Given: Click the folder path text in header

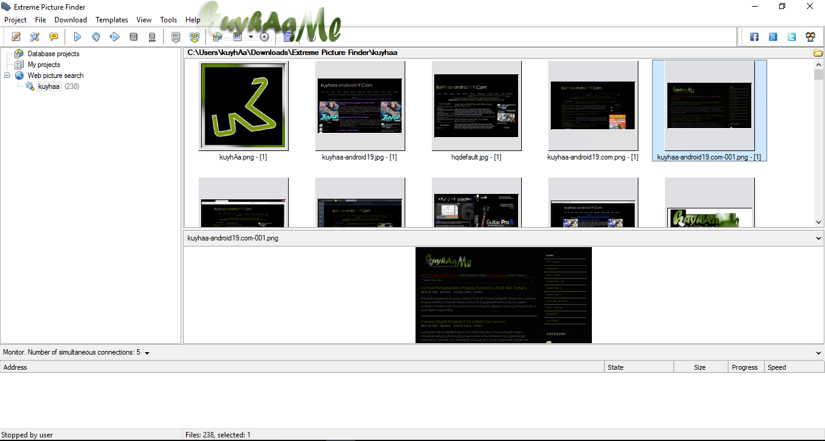Looking at the screenshot, I should [292, 53].
